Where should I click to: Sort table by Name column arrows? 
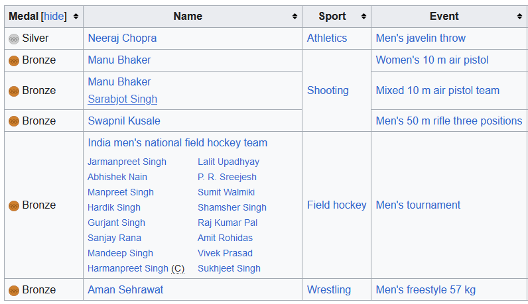(295, 16)
